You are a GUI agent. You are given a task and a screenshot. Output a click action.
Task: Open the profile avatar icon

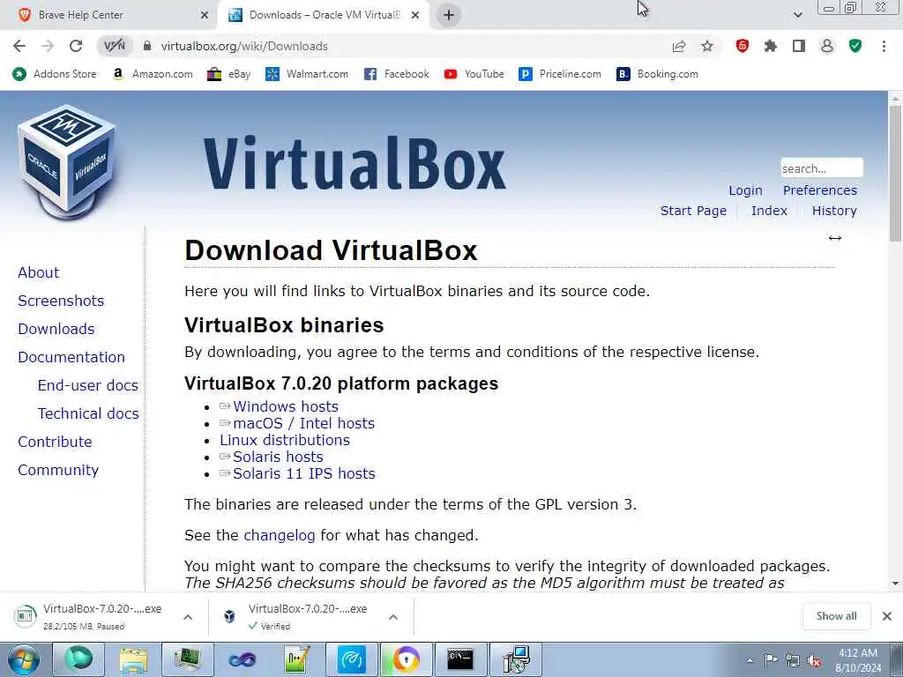(x=827, y=46)
